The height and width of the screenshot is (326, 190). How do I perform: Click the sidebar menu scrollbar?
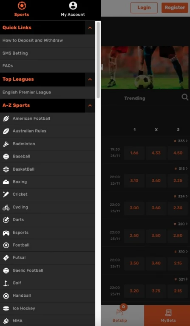[x=98, y=60]
